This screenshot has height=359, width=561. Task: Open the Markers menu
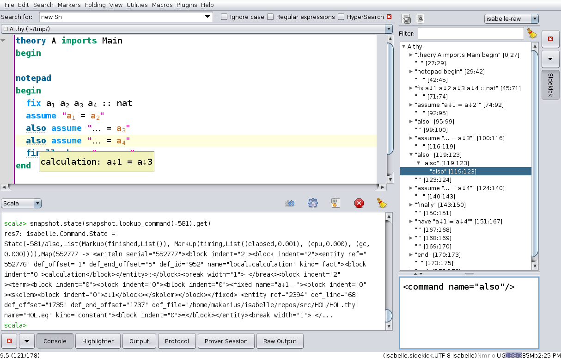pos(69,5)
